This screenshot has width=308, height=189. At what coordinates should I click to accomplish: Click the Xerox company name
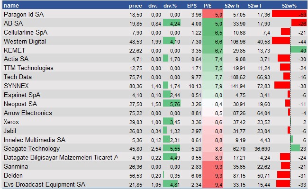pos(11,122)
